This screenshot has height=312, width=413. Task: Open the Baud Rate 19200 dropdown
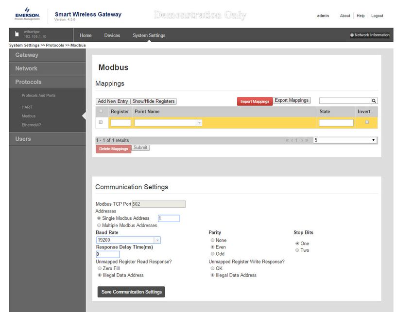[157, 240]
